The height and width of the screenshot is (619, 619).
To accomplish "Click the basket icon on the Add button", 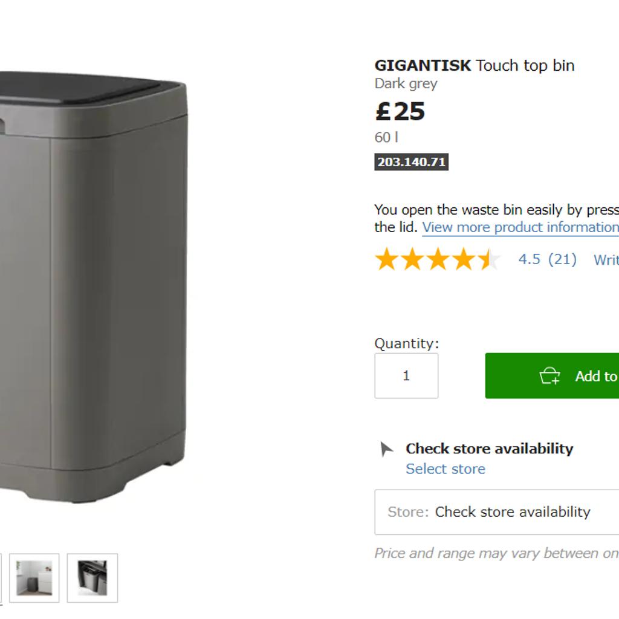I will click(549, 375).
